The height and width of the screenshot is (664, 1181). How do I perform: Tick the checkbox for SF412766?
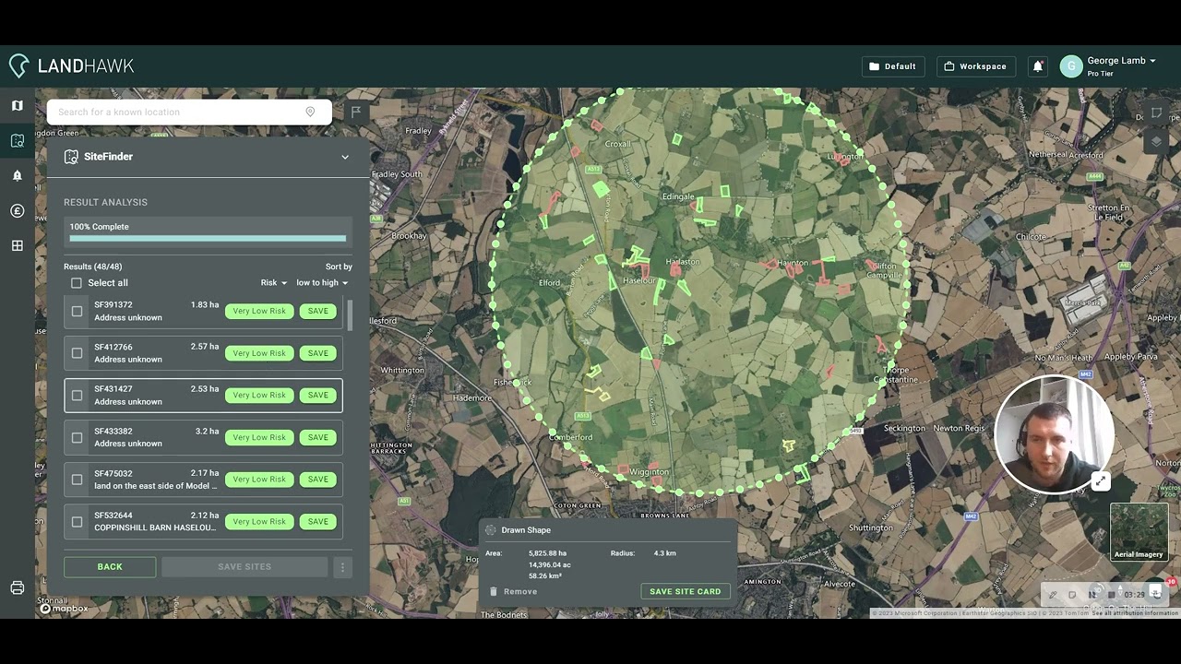(77, 353)
